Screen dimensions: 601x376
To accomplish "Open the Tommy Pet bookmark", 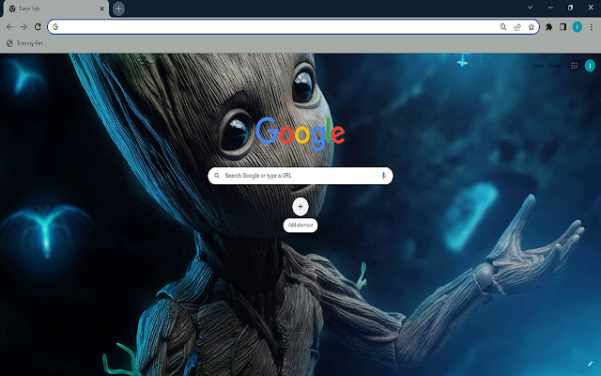I will [x=24, y=43].
